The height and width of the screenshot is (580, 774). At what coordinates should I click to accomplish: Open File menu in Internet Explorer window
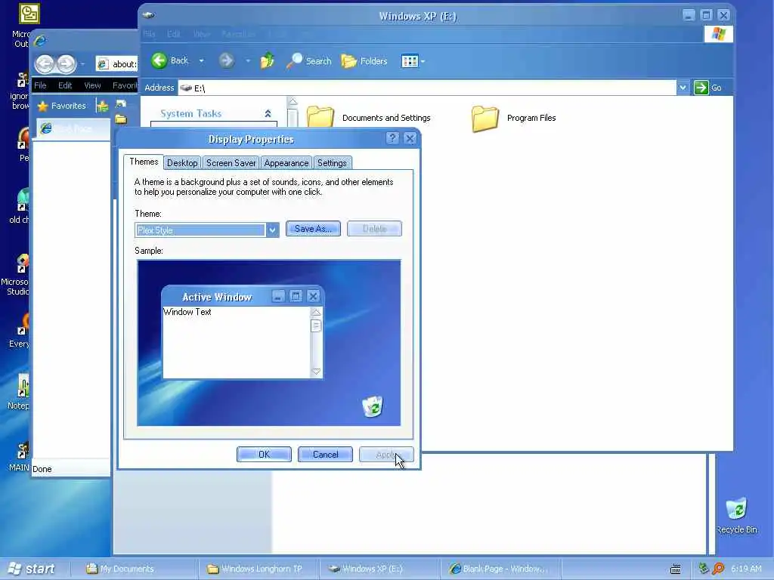pos(41,85)
